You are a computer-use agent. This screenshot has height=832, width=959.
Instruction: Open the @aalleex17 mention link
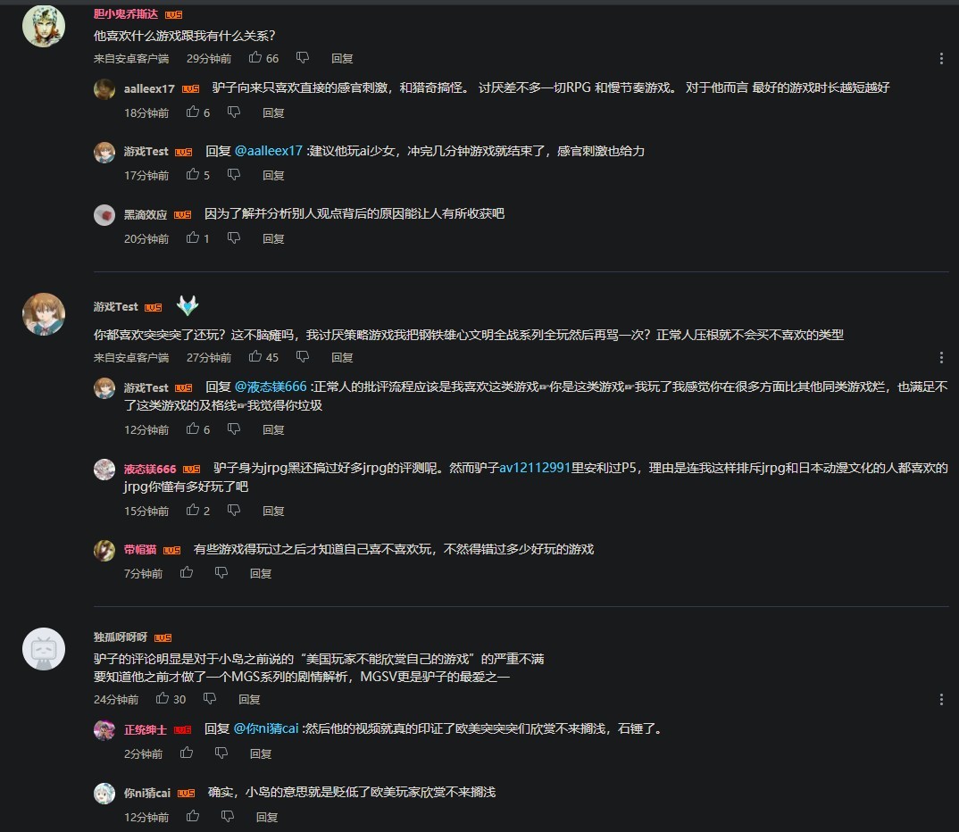pos(269,150)
